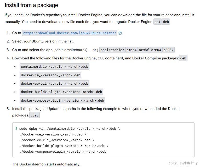Click './docker-ce_<version>_<arch>.deb \' code line
The width and height of the screenshot is (200, 167).
(x=53, y=134)
